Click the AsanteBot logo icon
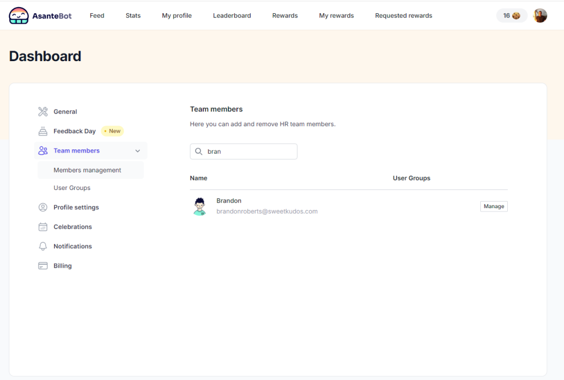The height and width of the screenshot is (380, 564). (x=19, y=15)
